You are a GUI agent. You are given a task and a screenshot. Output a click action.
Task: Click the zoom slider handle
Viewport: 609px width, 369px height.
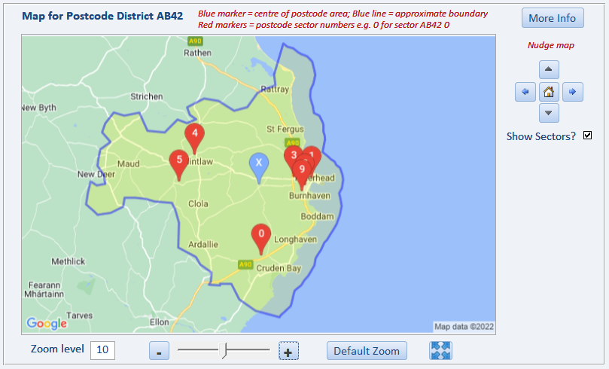coord(223,351)
